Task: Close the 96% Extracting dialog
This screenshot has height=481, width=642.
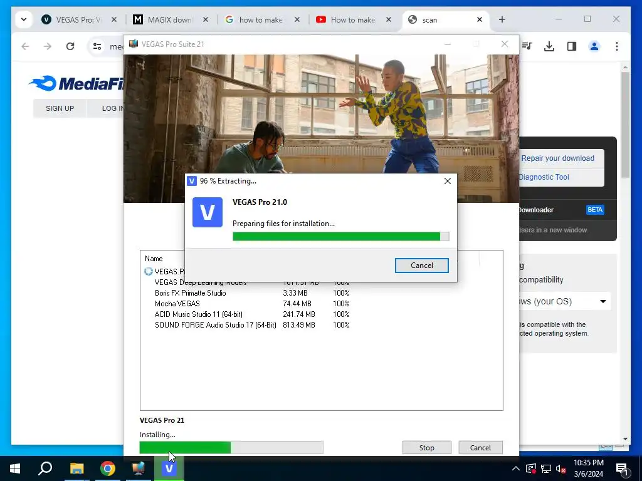Action: 448,181
